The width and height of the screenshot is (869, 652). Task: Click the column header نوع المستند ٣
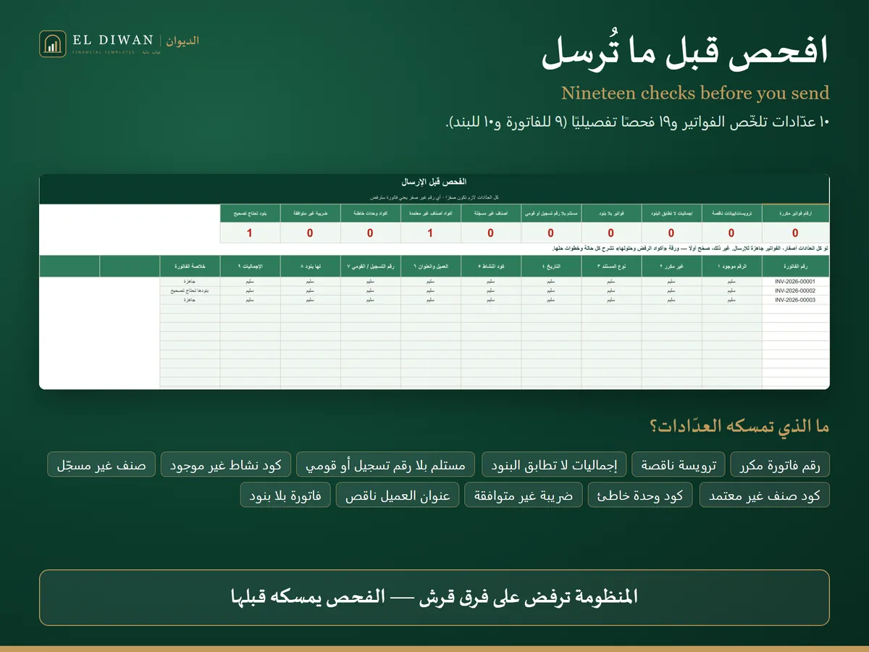pyautogui.click(x=611, y=267)
